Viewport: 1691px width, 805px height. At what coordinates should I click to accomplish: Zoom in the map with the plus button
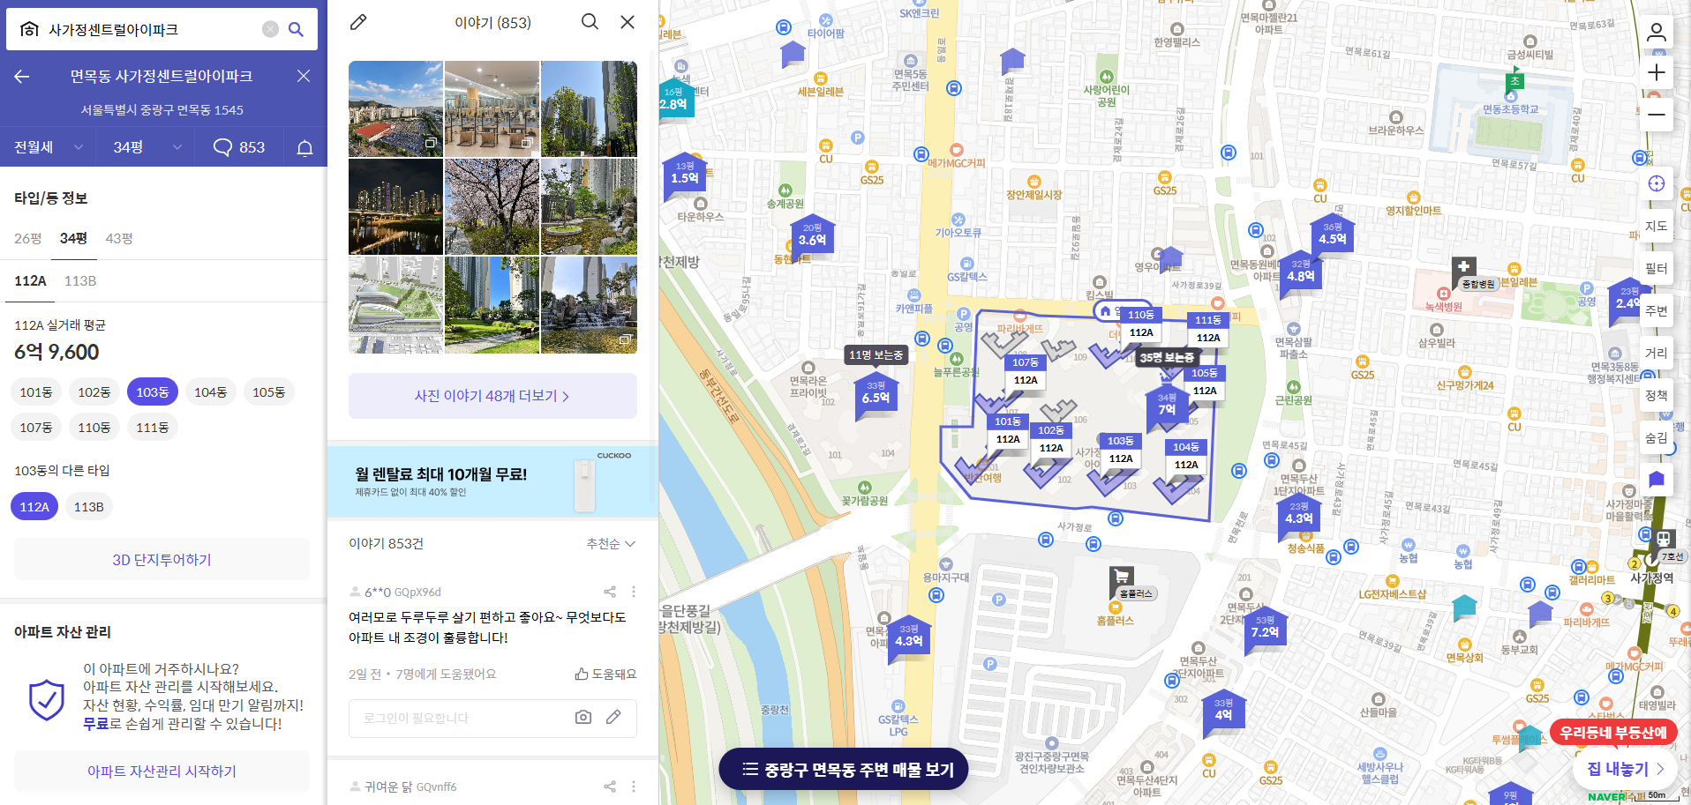tap(1657, 72)
